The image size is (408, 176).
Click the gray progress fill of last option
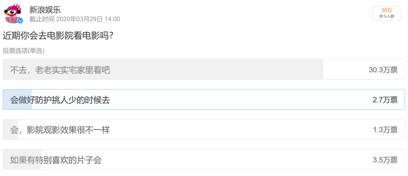22,160
